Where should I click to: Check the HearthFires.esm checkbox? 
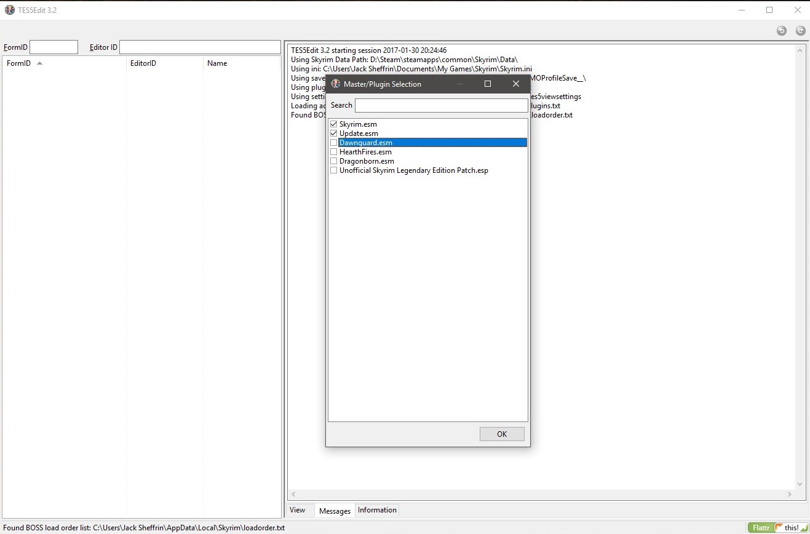[x=334, y=152]
